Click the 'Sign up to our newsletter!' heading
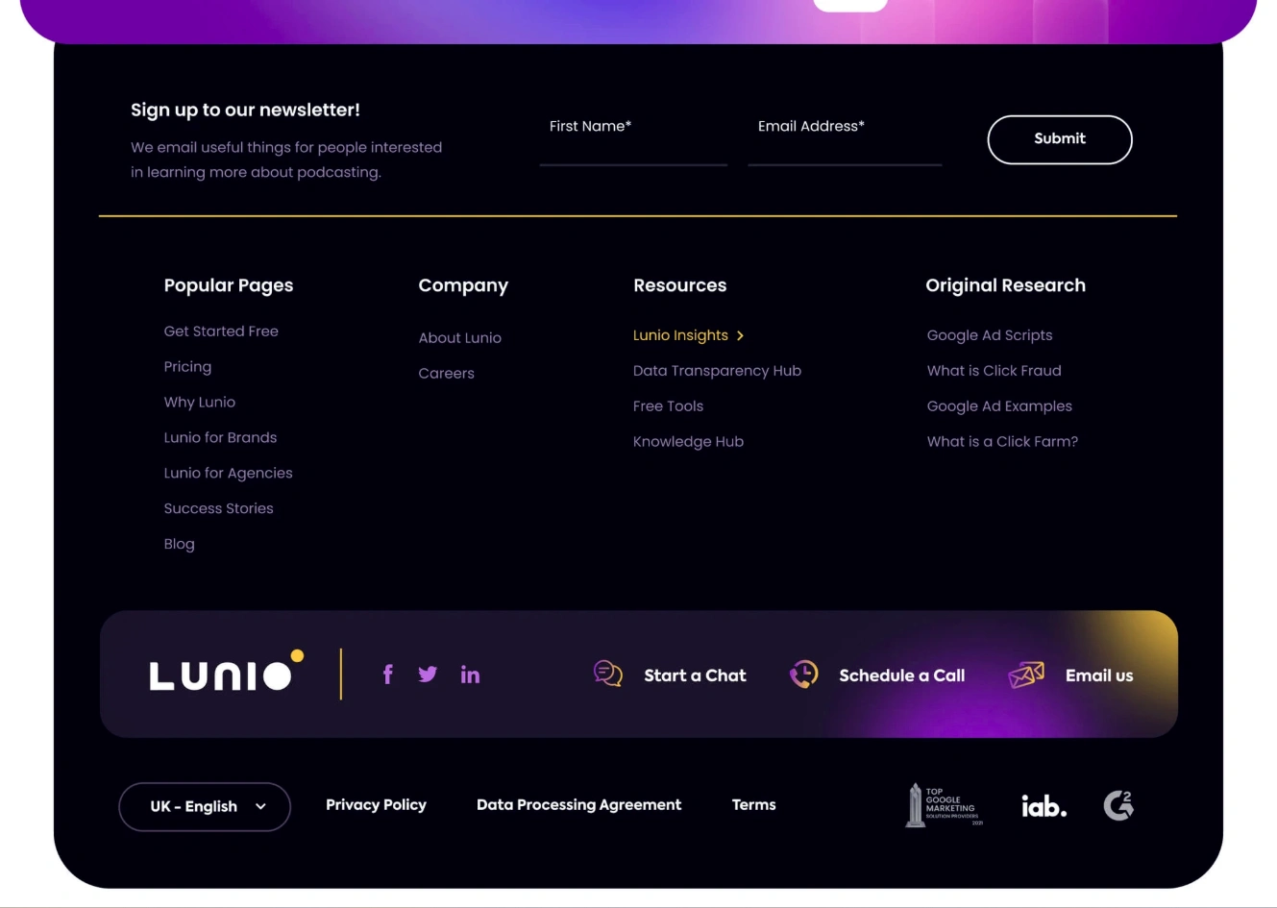Screen dimensions: 1277x908 [245, 110]
